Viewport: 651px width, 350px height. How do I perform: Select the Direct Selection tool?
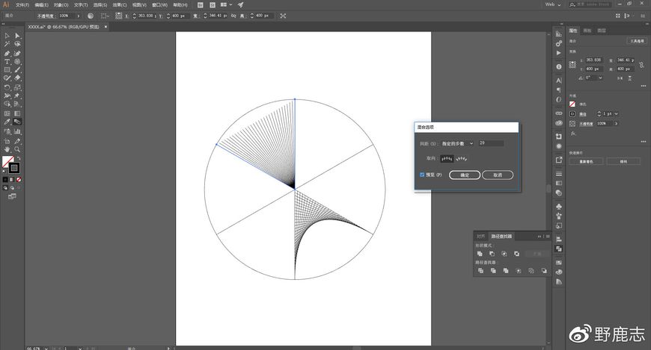pos(17,36)
